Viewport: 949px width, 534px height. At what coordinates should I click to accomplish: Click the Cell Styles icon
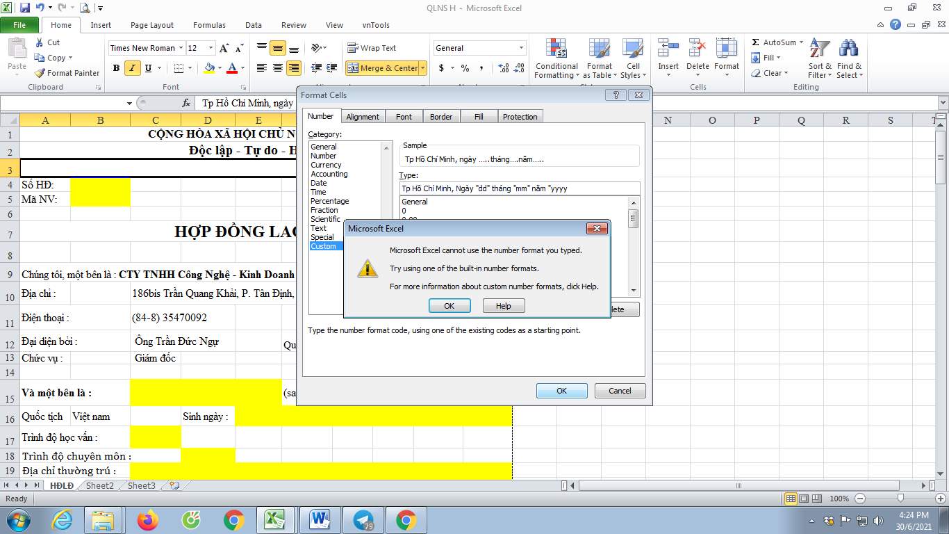pos(632,49)
